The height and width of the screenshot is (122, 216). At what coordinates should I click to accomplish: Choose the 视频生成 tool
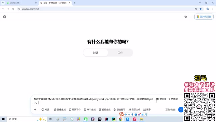(x=105, y=109)
